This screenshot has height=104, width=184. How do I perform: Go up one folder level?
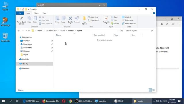pyautogui.click(x=29, y=31)
